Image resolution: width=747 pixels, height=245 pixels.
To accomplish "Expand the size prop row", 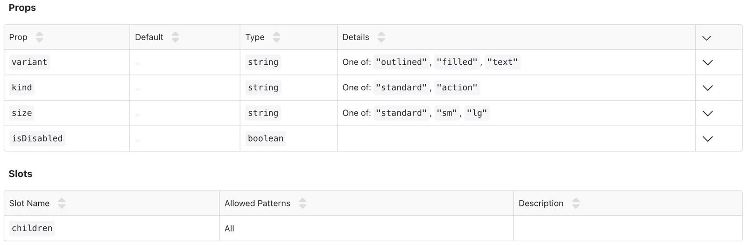I will tap(708, 113).
